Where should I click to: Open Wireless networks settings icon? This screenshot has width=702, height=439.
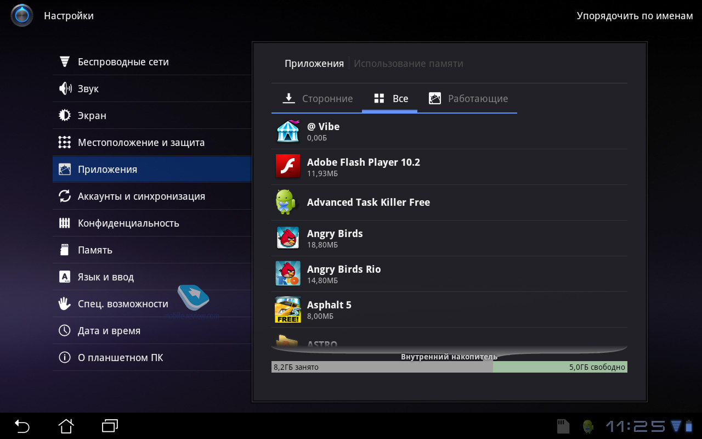(65, 61)
